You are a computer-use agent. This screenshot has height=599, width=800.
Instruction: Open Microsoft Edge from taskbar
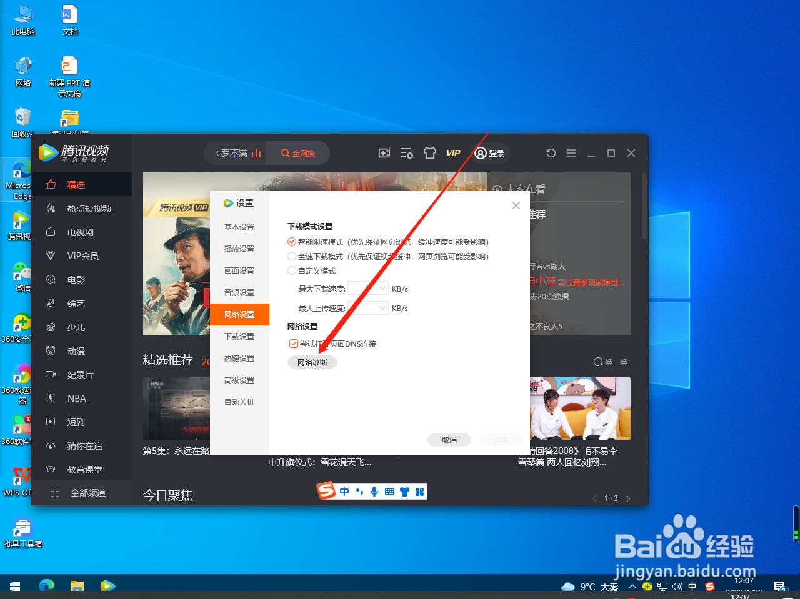pos(47,587)
